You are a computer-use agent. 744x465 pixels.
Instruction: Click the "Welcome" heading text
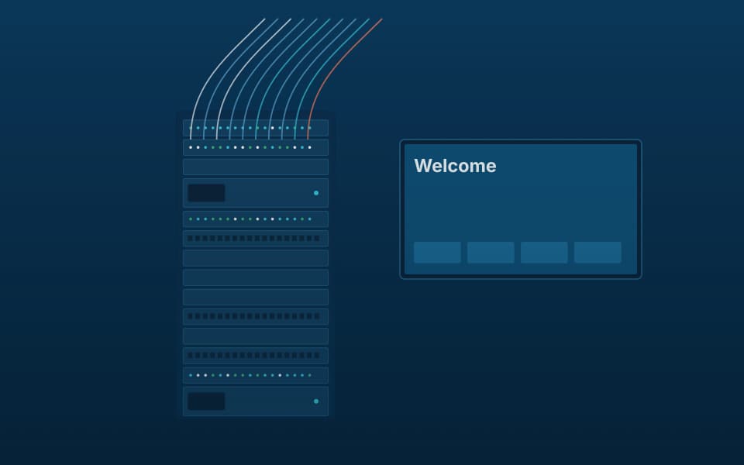(x=455, y=166)
